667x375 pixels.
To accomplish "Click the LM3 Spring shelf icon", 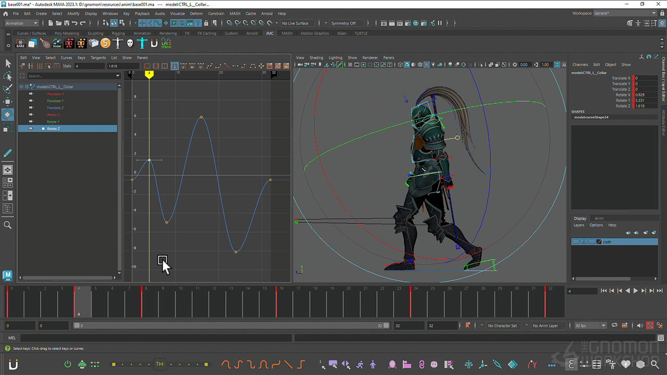I will pos(166,43).
